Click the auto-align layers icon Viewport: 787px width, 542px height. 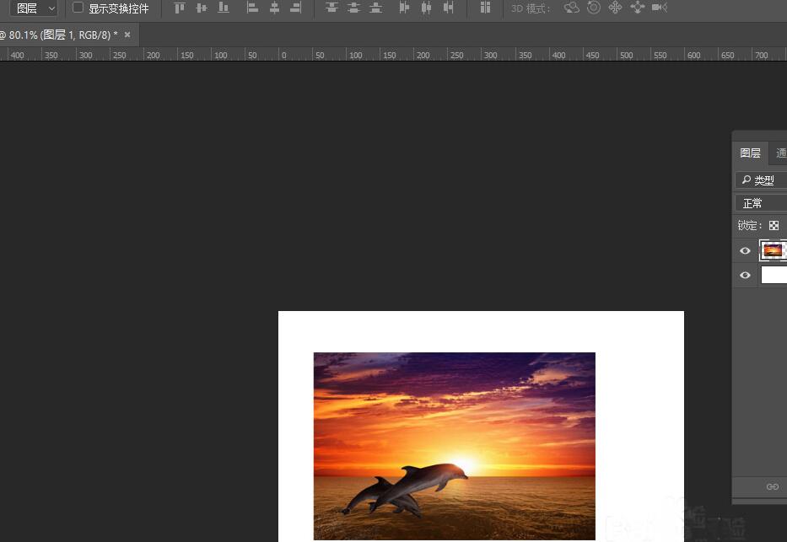coord(485,8)
